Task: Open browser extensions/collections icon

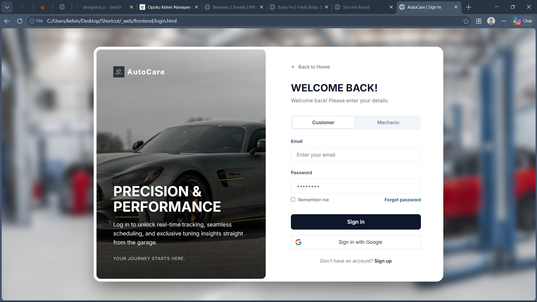Action: (x=479, y=21)
